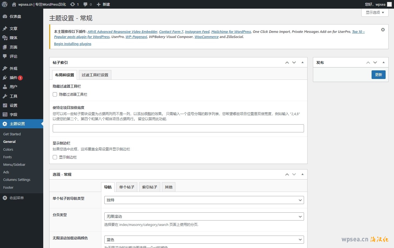This screenshot has width=394, height=248.
Task: Expand the 显示选项 screen options
Action: pos(375,12)
